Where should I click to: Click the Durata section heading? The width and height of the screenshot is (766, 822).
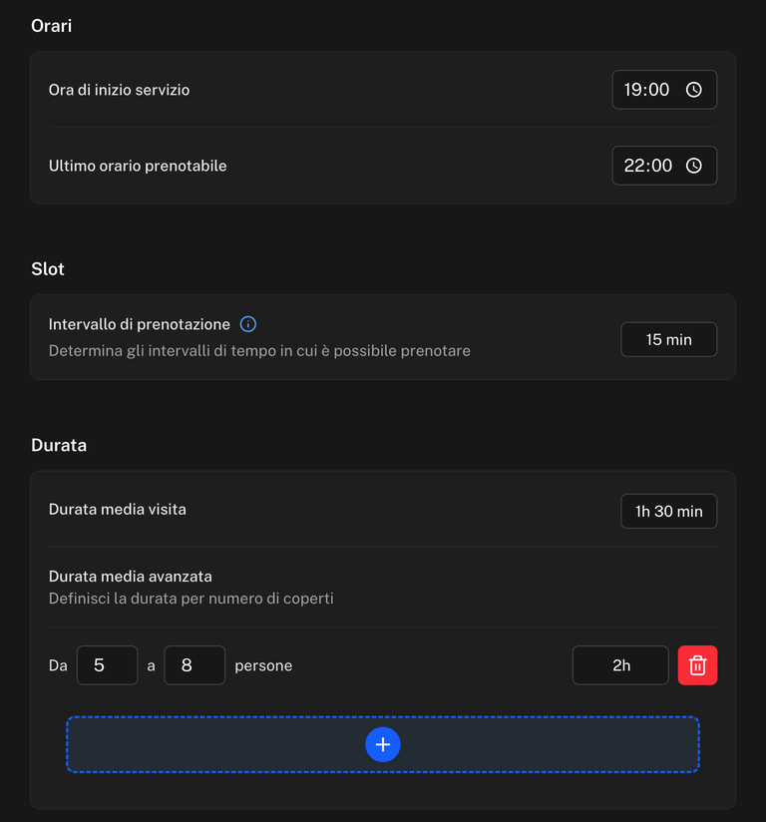pos(59,445)
